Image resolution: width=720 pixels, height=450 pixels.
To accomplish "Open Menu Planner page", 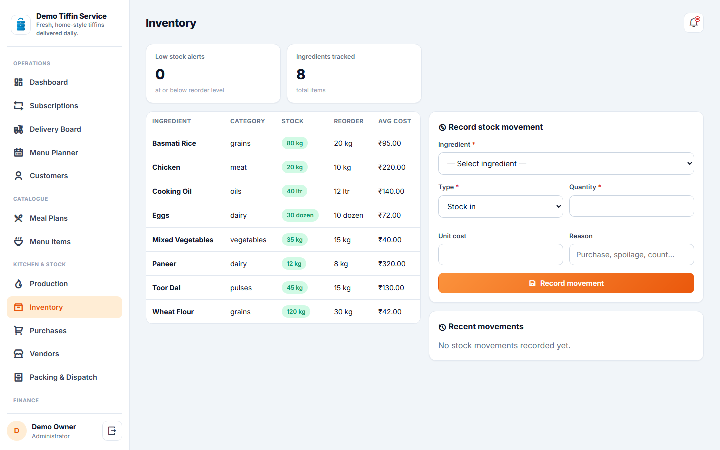I will [x=64, y=153].
